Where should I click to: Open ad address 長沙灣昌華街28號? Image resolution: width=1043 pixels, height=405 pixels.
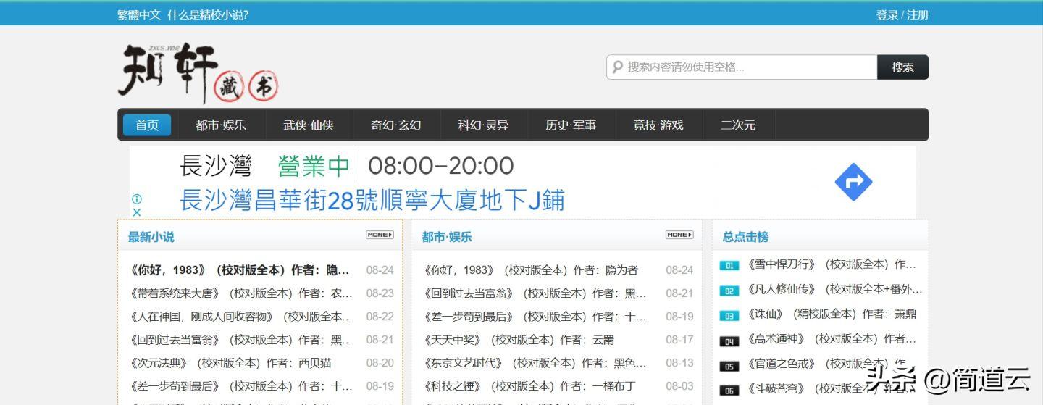372,200
